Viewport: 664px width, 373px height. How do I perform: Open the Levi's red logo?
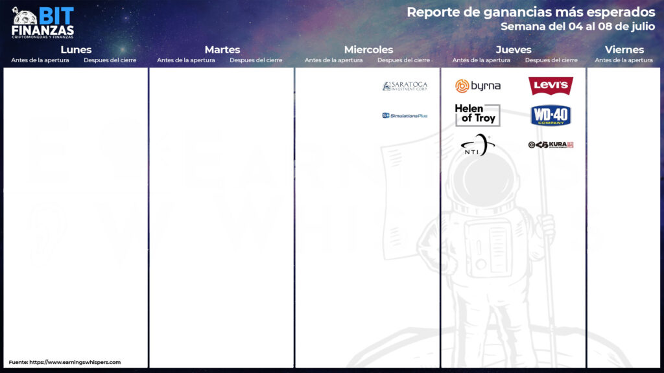551,86
